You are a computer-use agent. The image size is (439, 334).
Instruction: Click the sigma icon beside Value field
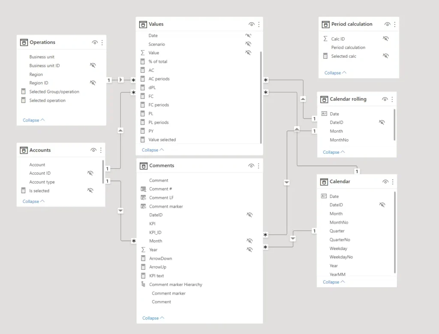[x=143, y=53]
